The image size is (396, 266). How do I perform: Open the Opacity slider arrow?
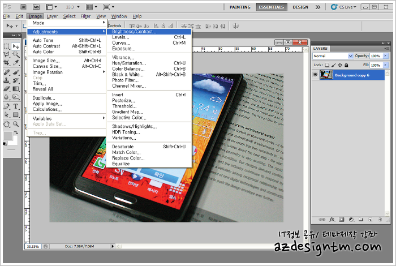385,56
